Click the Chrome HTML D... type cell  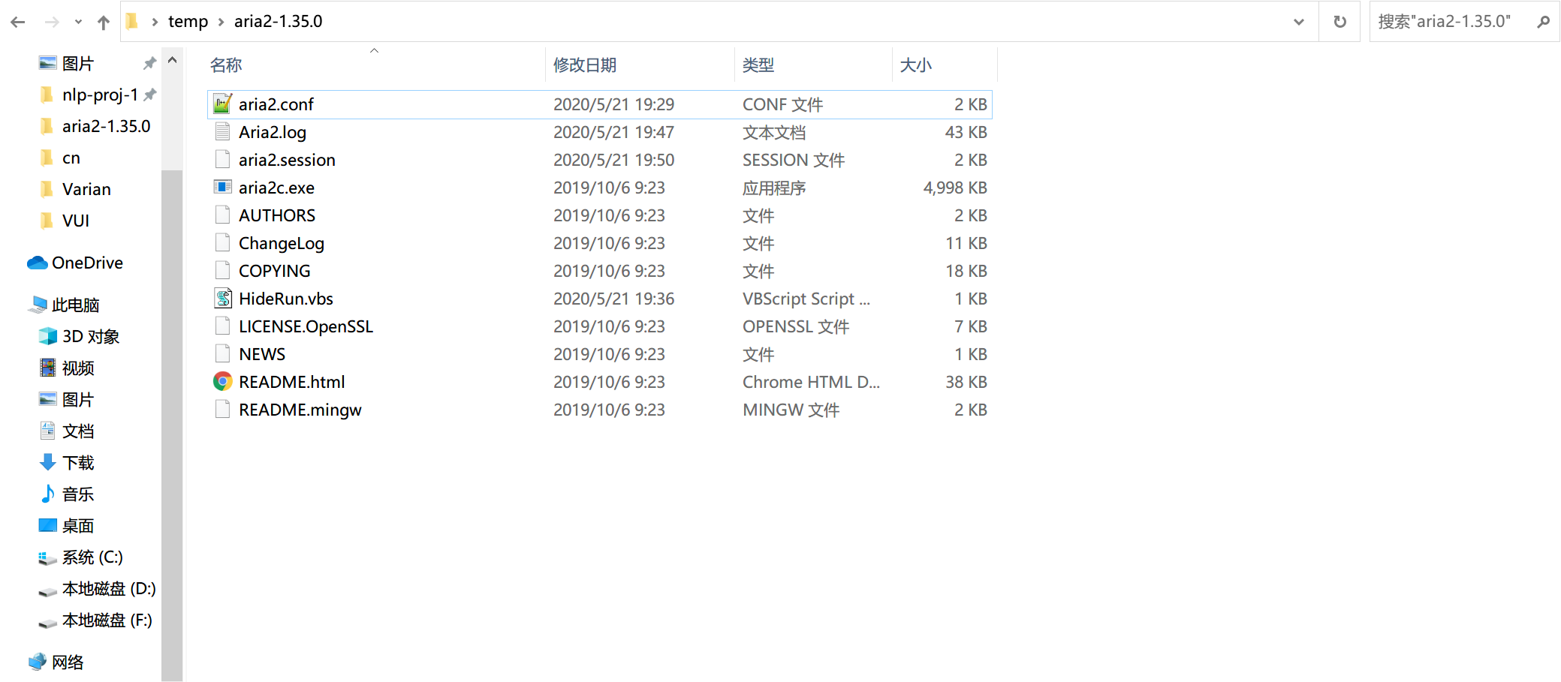pos(811,382)
